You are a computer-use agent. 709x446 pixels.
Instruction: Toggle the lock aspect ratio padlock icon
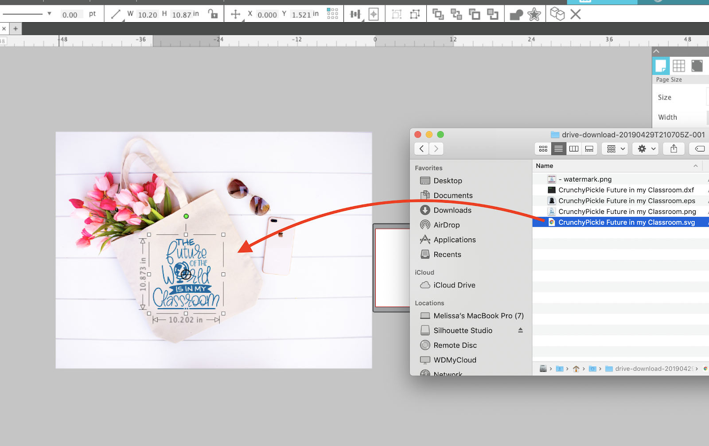pyautogui.click(x=213, y=14)
